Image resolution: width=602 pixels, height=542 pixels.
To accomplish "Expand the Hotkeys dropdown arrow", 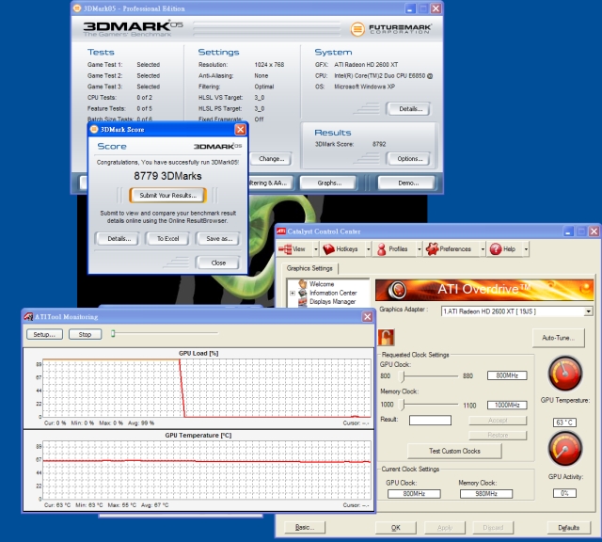I will pyautogui.click(x=368, y=249).
